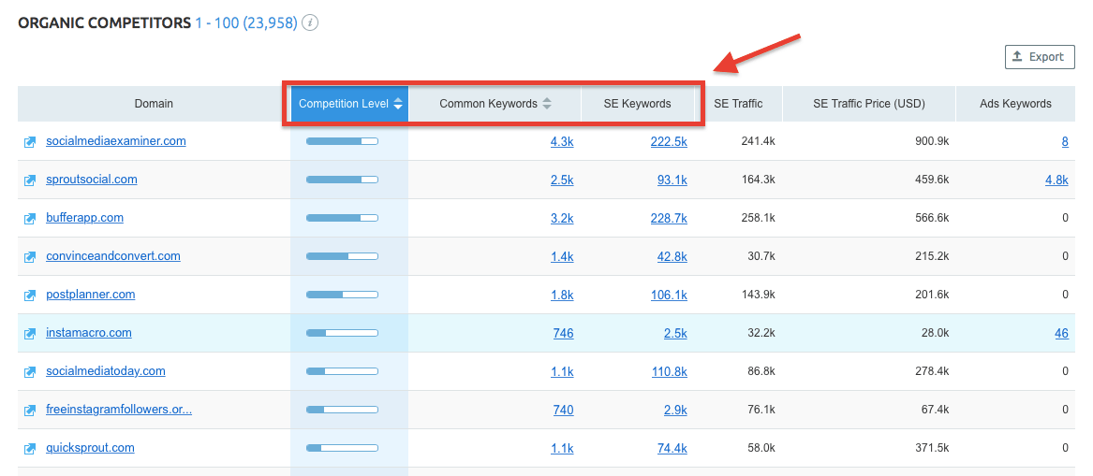
Task: Select the SE Traffic column header
Action: [738, 104]
